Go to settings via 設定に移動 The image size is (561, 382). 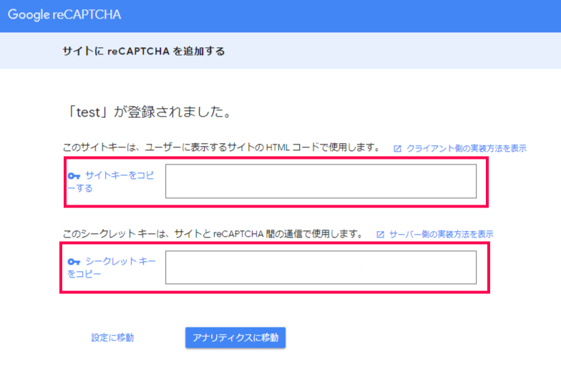click(x=112, y=338)
